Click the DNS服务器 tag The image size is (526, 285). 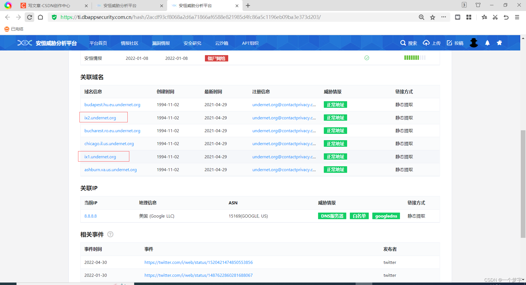click(x=332, y=216)
